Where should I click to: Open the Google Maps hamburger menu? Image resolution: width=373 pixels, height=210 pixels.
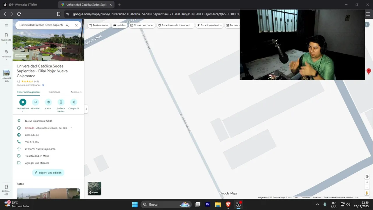coord(6,25)
